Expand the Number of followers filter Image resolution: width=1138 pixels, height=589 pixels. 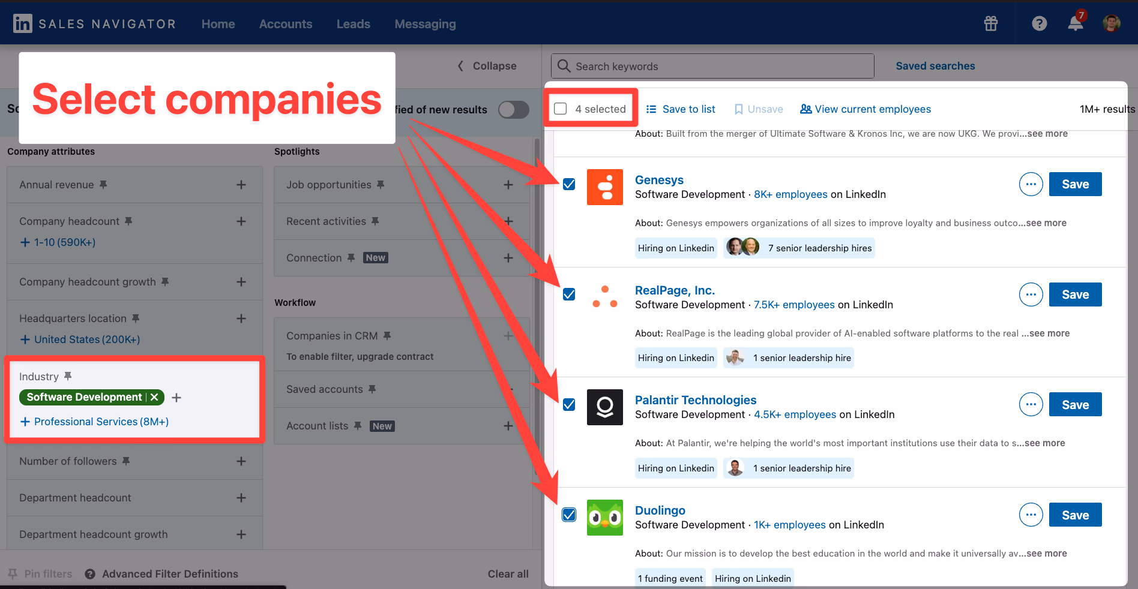tap(241, 461)
